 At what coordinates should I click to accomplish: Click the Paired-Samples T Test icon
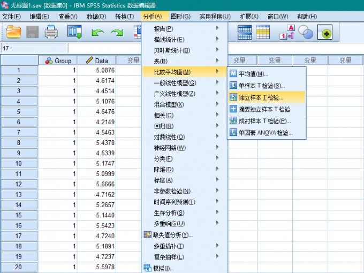[233, 120]
